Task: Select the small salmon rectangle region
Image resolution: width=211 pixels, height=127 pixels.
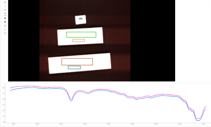Action: click(78, 40)
